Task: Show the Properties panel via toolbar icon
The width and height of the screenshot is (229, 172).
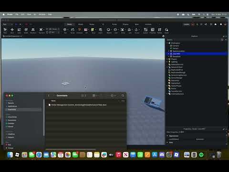Action: coord(153,30)
